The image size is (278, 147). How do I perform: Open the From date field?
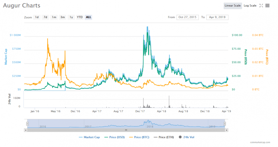187,17
